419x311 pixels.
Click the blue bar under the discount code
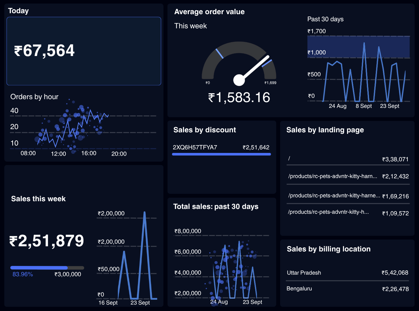coord(221,154)
